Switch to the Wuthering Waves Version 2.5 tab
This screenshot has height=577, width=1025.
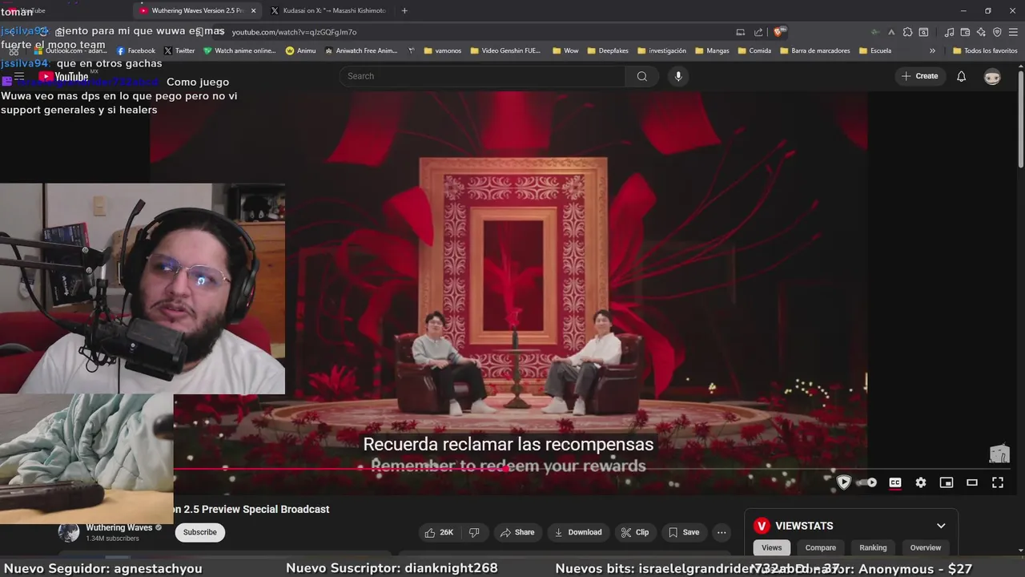click(197, 10)
